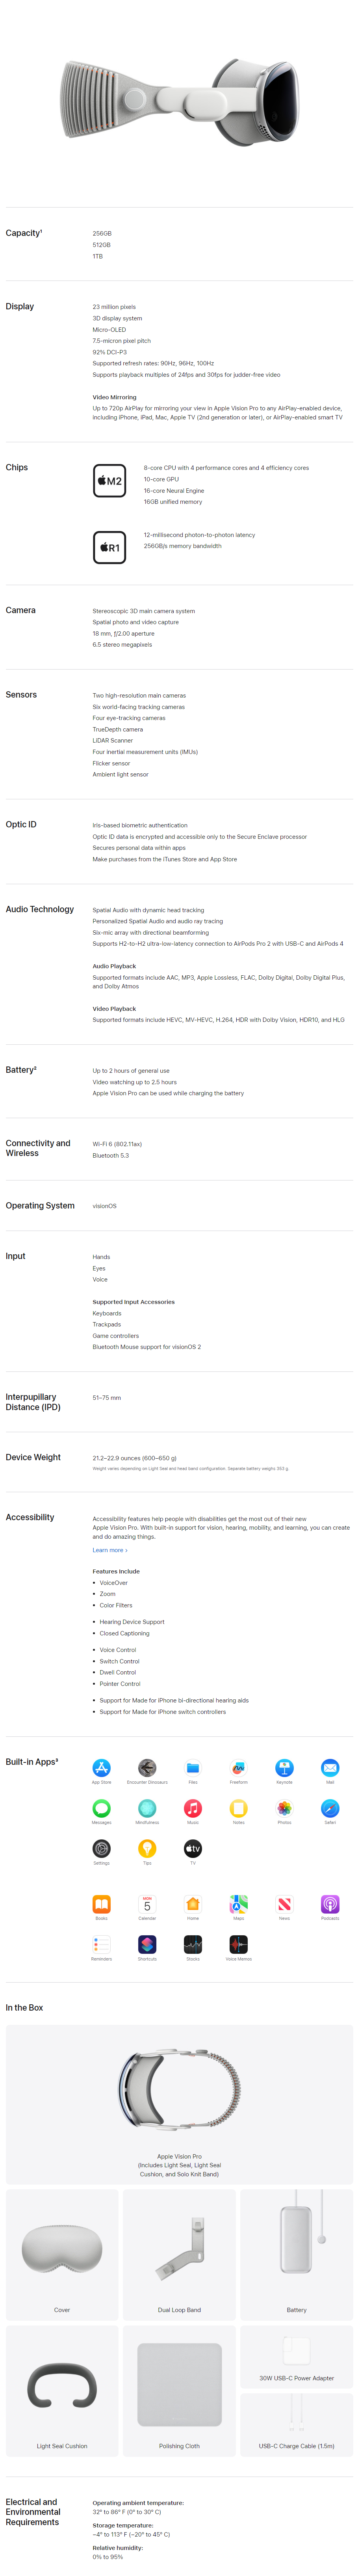Select the Photos app icon
358x2576 pixels.
pyautogui.click(x=284, y=1807)
